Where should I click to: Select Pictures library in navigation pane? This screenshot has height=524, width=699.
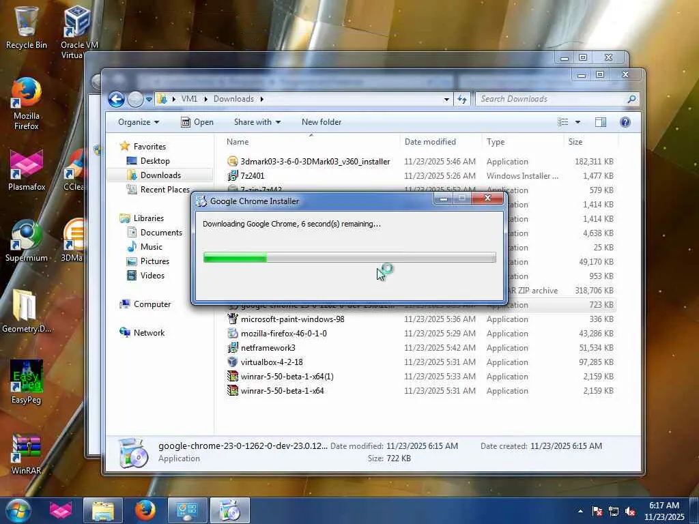pyautogui.click(x=148, y=261)
